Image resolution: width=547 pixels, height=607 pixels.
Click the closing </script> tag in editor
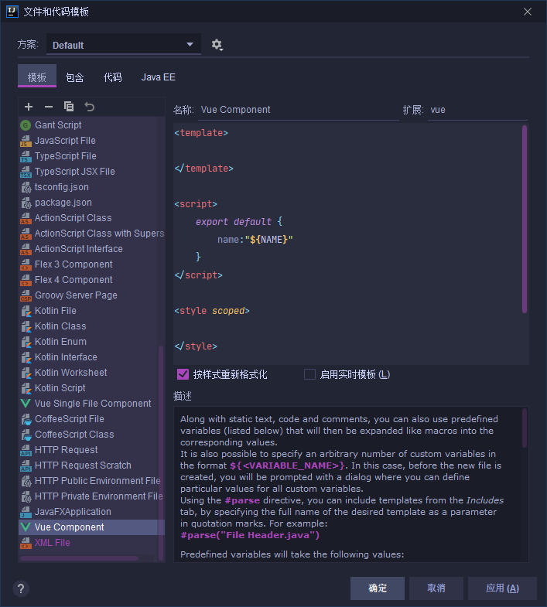pos(198,275)
